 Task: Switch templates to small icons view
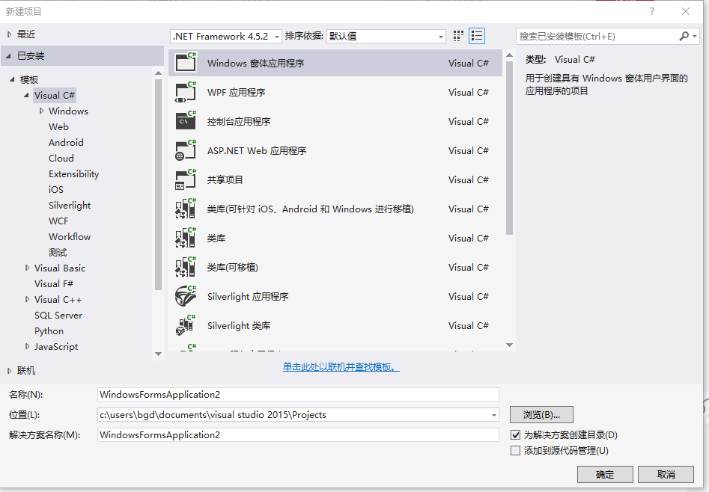coord(457,35)
